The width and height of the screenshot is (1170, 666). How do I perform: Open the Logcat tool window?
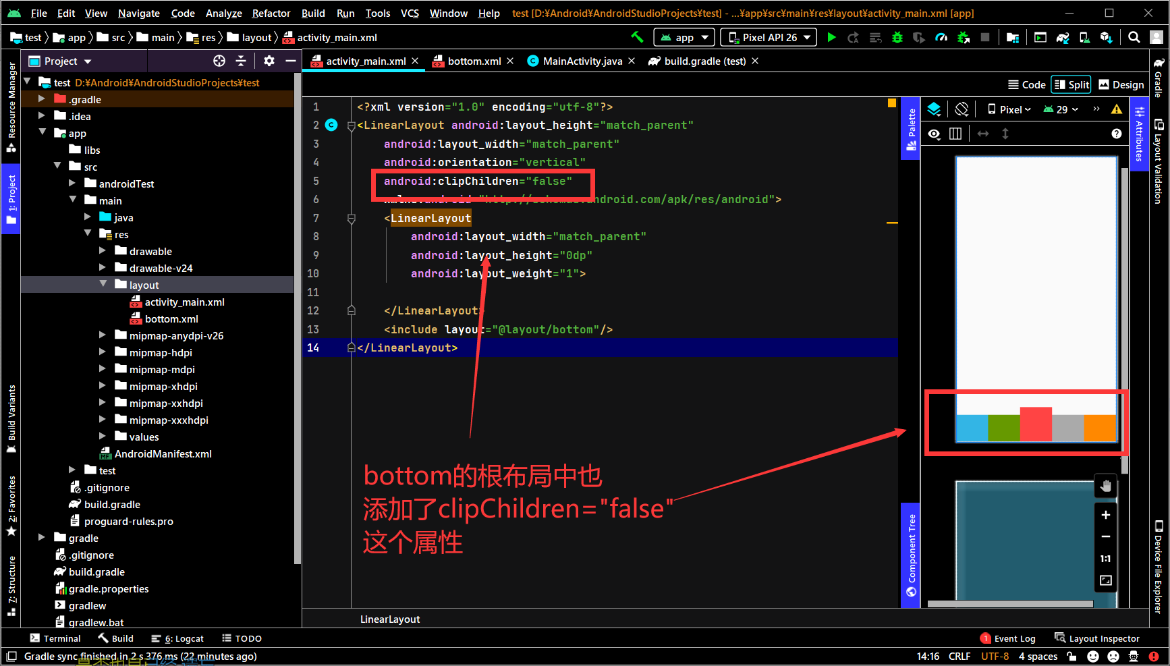click(x=177, y=638)
